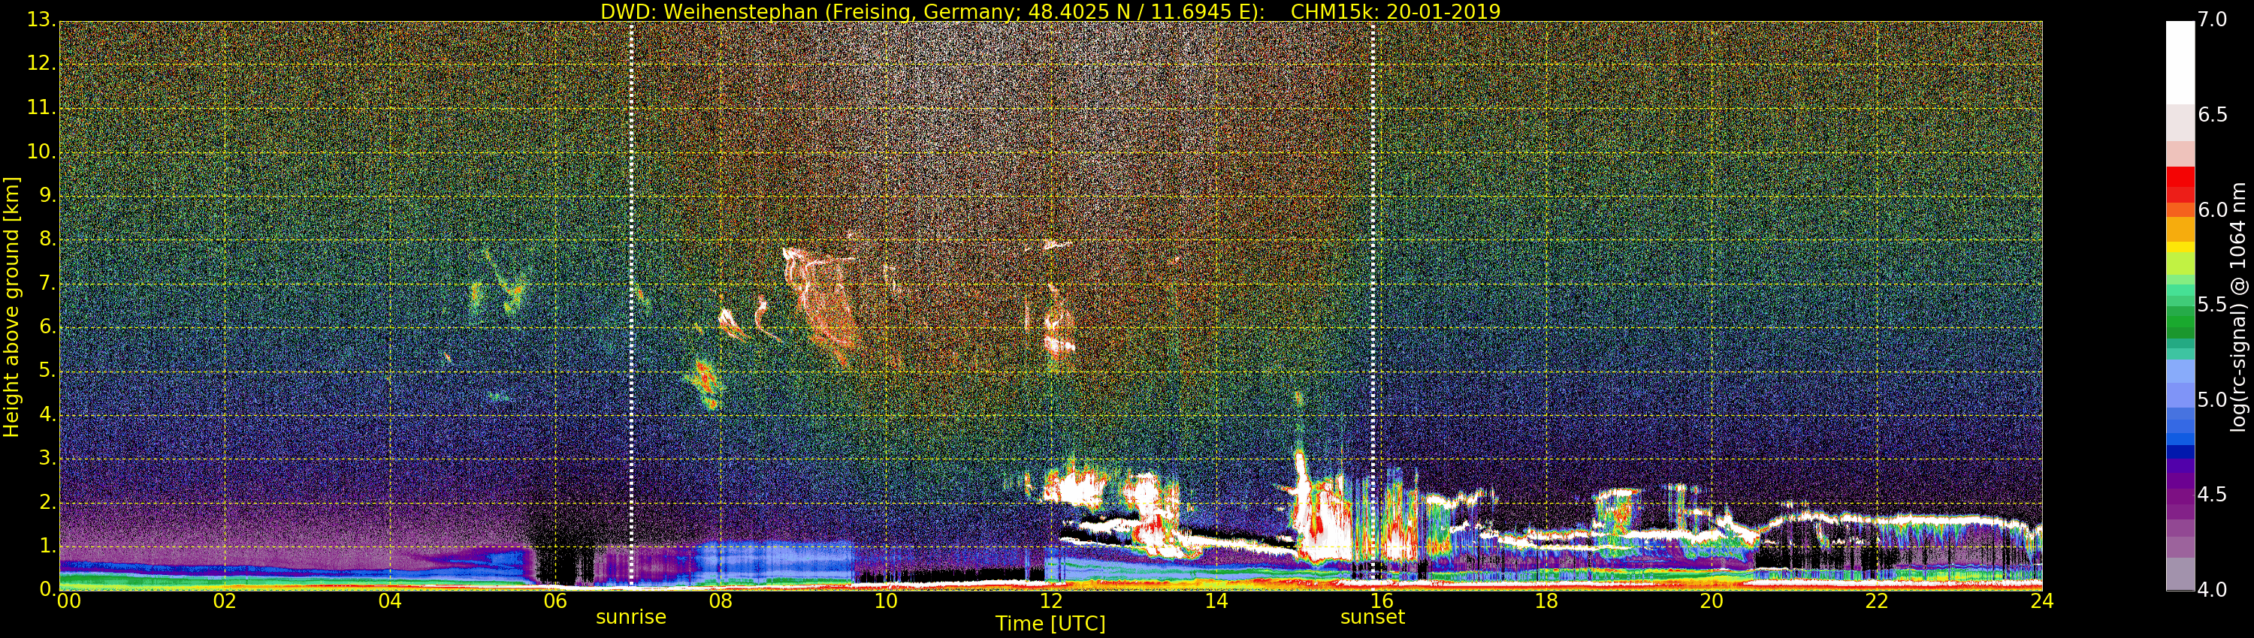Click the 'sunset' label below the axis
The width and height of the screenshot is (2254, 638).
pyautogui.click(x=1372, y=617)
